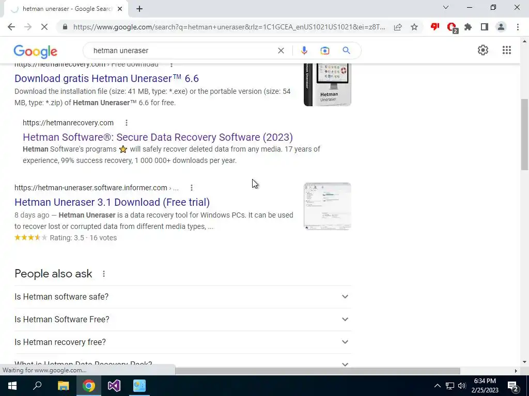This screenshot has height=396, width=529.
Task: Open the Windows Start menu
Action: click(12, 386)
